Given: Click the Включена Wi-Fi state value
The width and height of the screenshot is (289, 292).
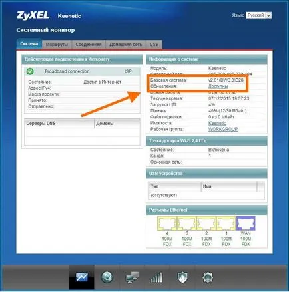Looking at the screenshot, I should pyautogui.click(x=218, y=150).
